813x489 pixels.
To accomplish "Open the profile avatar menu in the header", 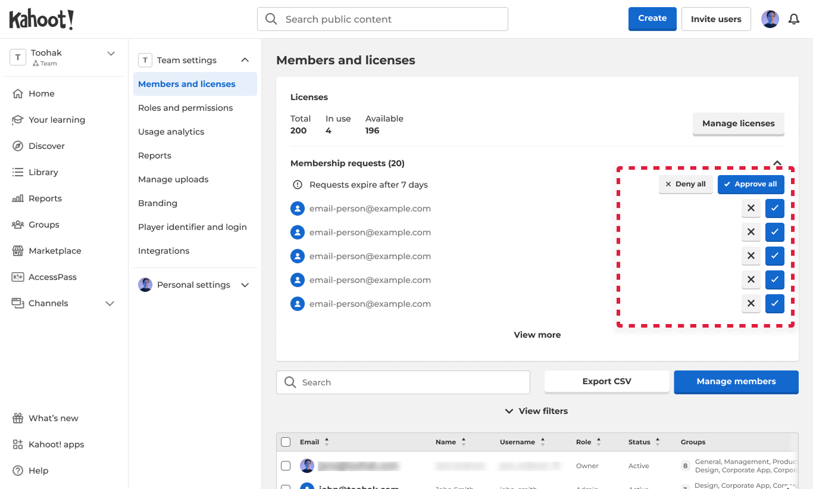I will point(770,19).
